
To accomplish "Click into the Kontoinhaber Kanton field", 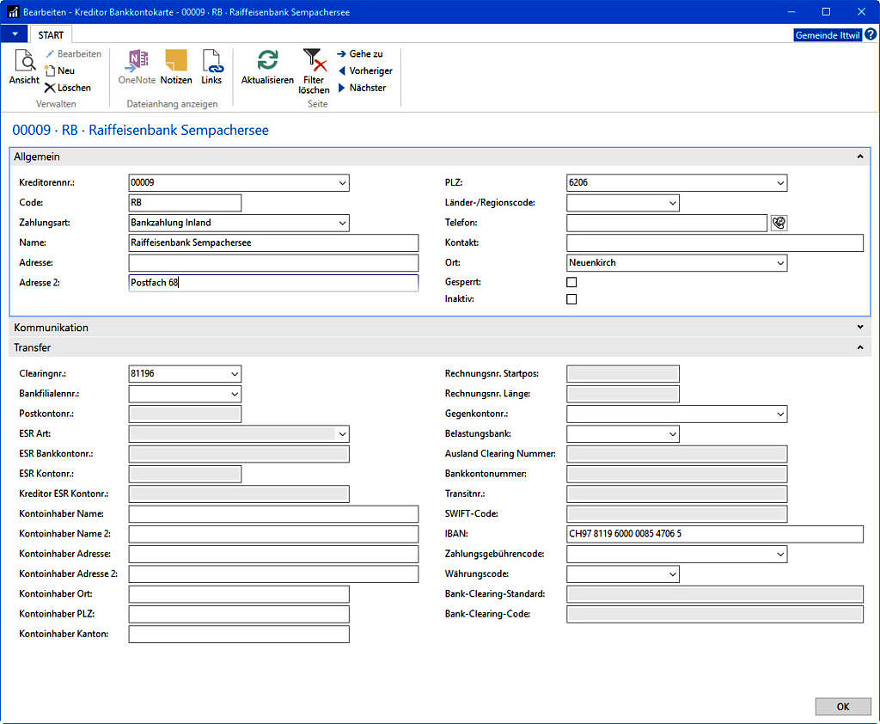I will tap(239, 634).
